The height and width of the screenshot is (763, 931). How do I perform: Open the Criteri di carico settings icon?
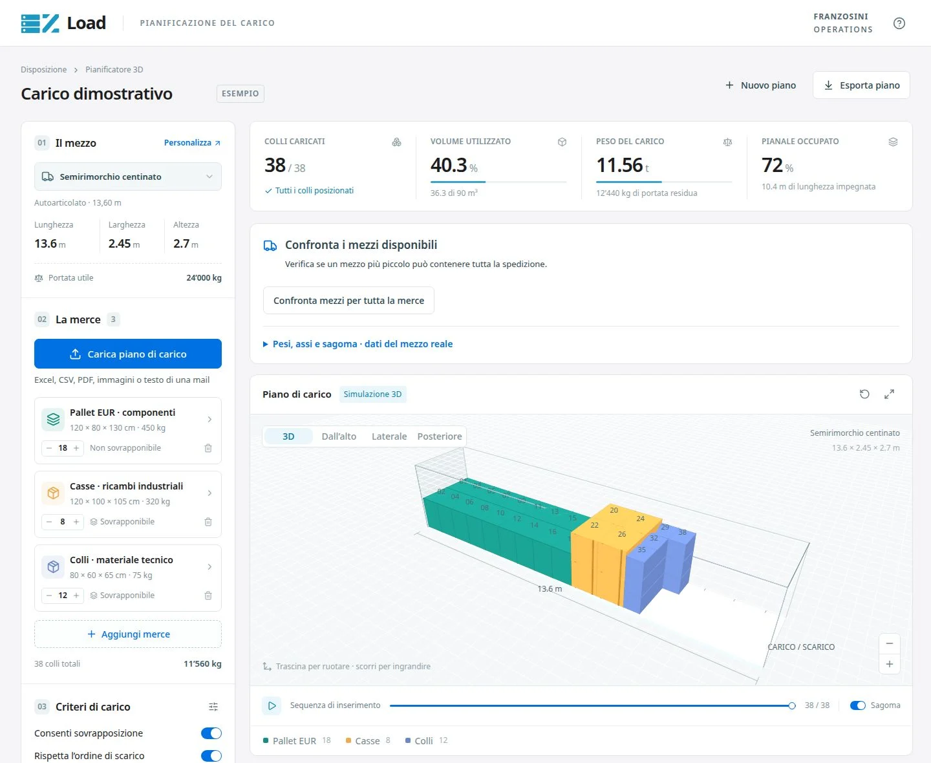click(213, 707)
